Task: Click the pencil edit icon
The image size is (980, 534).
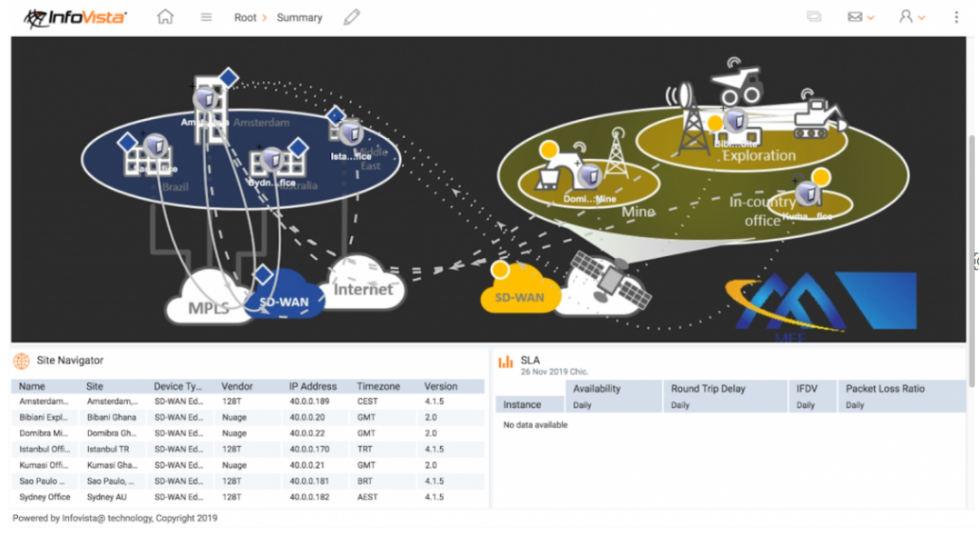Action: 352,17
